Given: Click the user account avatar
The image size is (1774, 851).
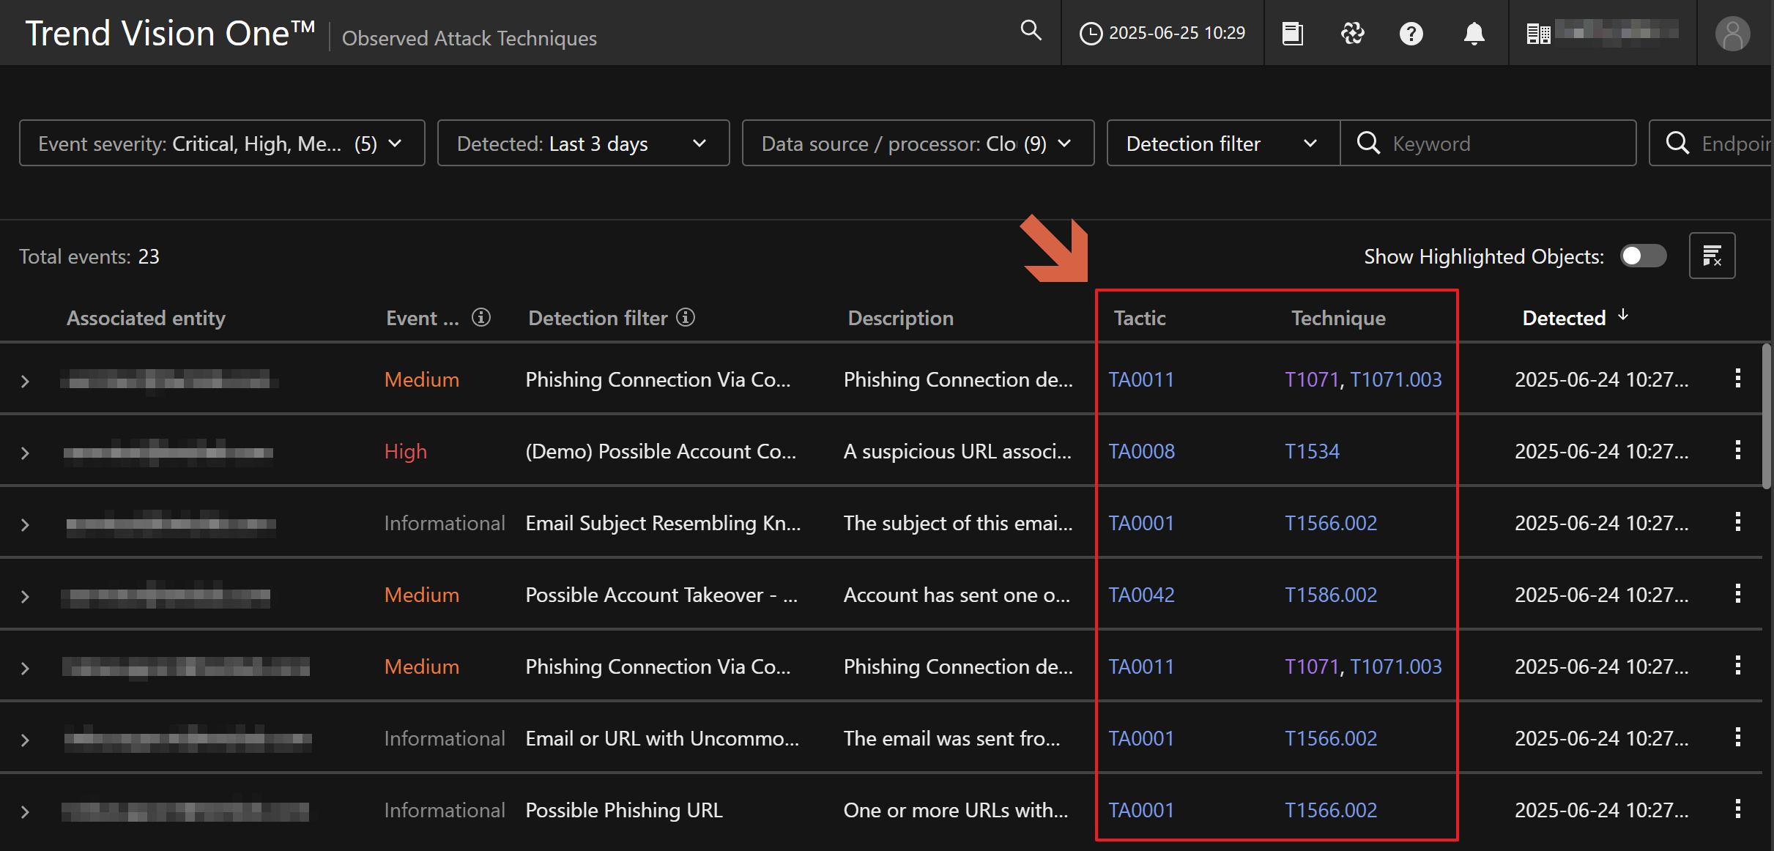Looking at the screenshot, I should pos(1732,34).
